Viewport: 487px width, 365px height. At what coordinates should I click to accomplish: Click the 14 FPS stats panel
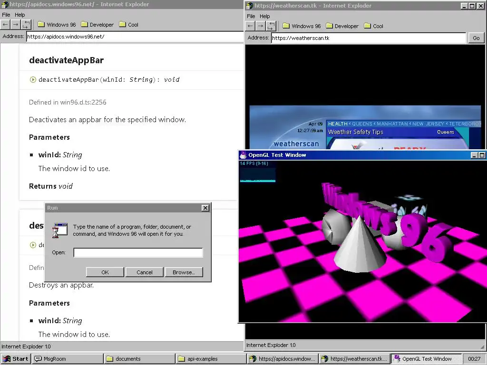point(257,171)
